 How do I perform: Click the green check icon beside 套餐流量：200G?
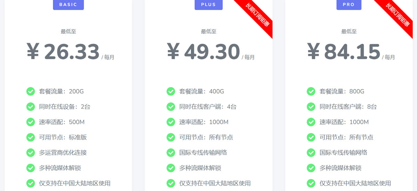click(x=31, y=91)
